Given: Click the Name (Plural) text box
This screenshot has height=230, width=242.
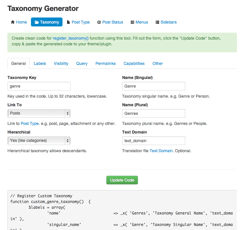Looking at the screenshot, I should point(154,113).
